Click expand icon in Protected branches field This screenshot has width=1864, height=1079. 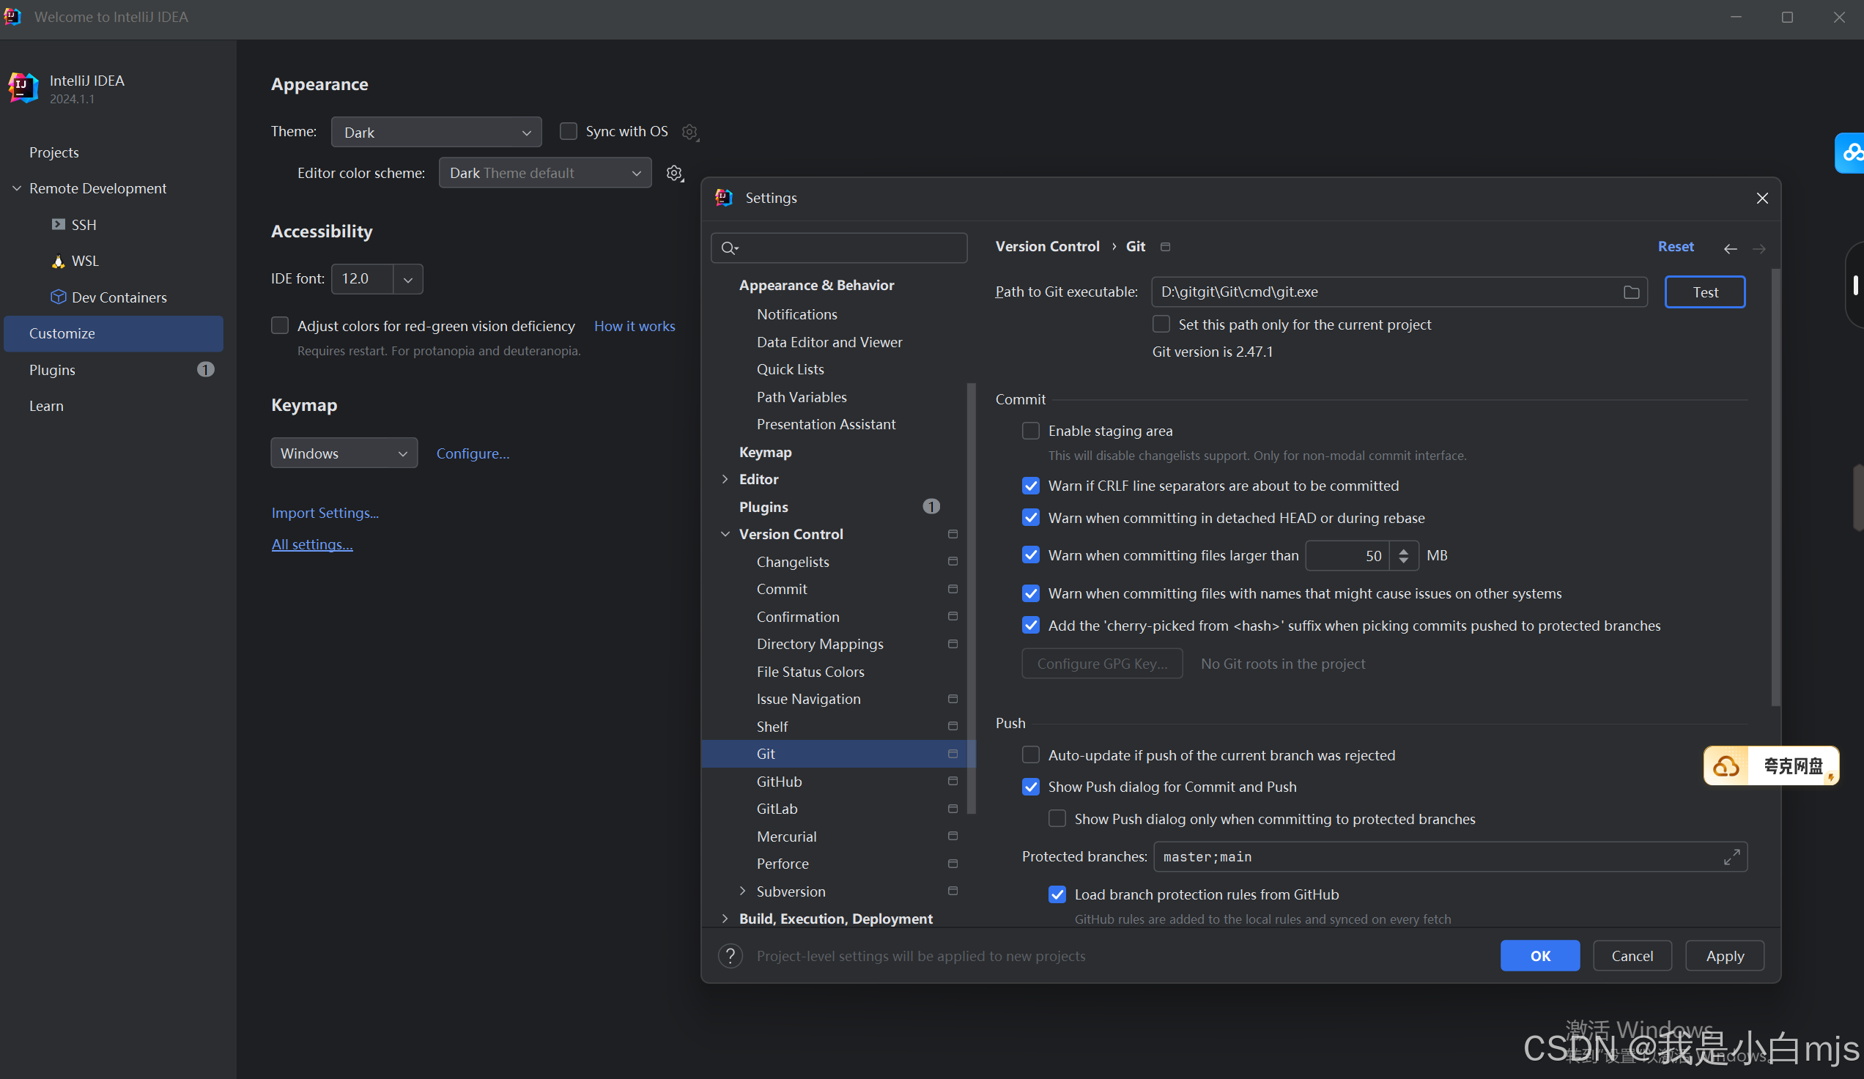(x=1731, y=857)
